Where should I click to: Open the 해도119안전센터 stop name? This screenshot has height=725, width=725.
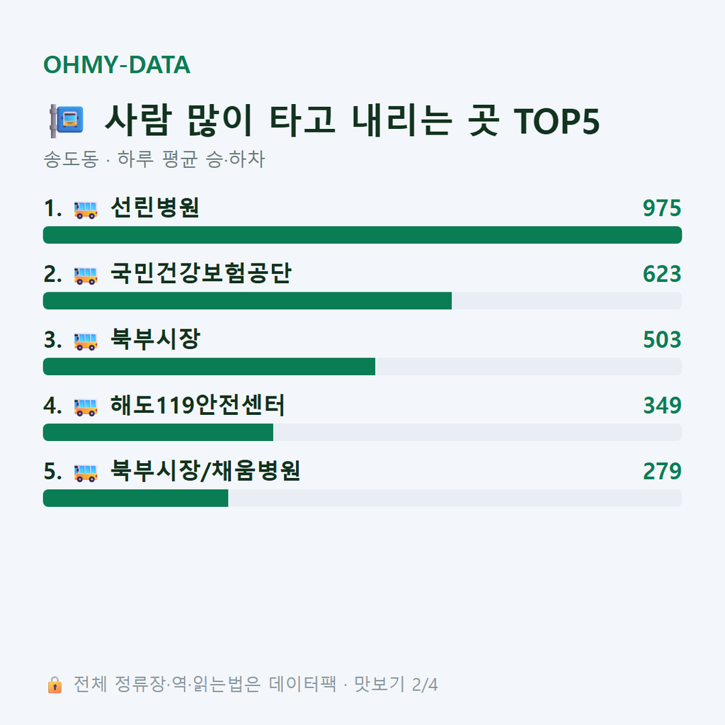coord(198,405)
